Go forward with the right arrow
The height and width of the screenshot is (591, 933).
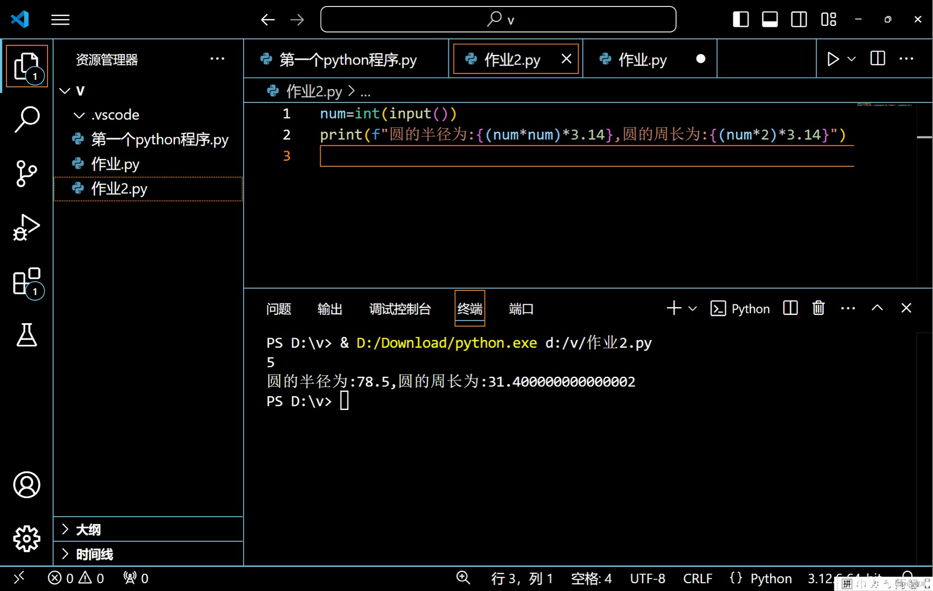click(297, 19)
